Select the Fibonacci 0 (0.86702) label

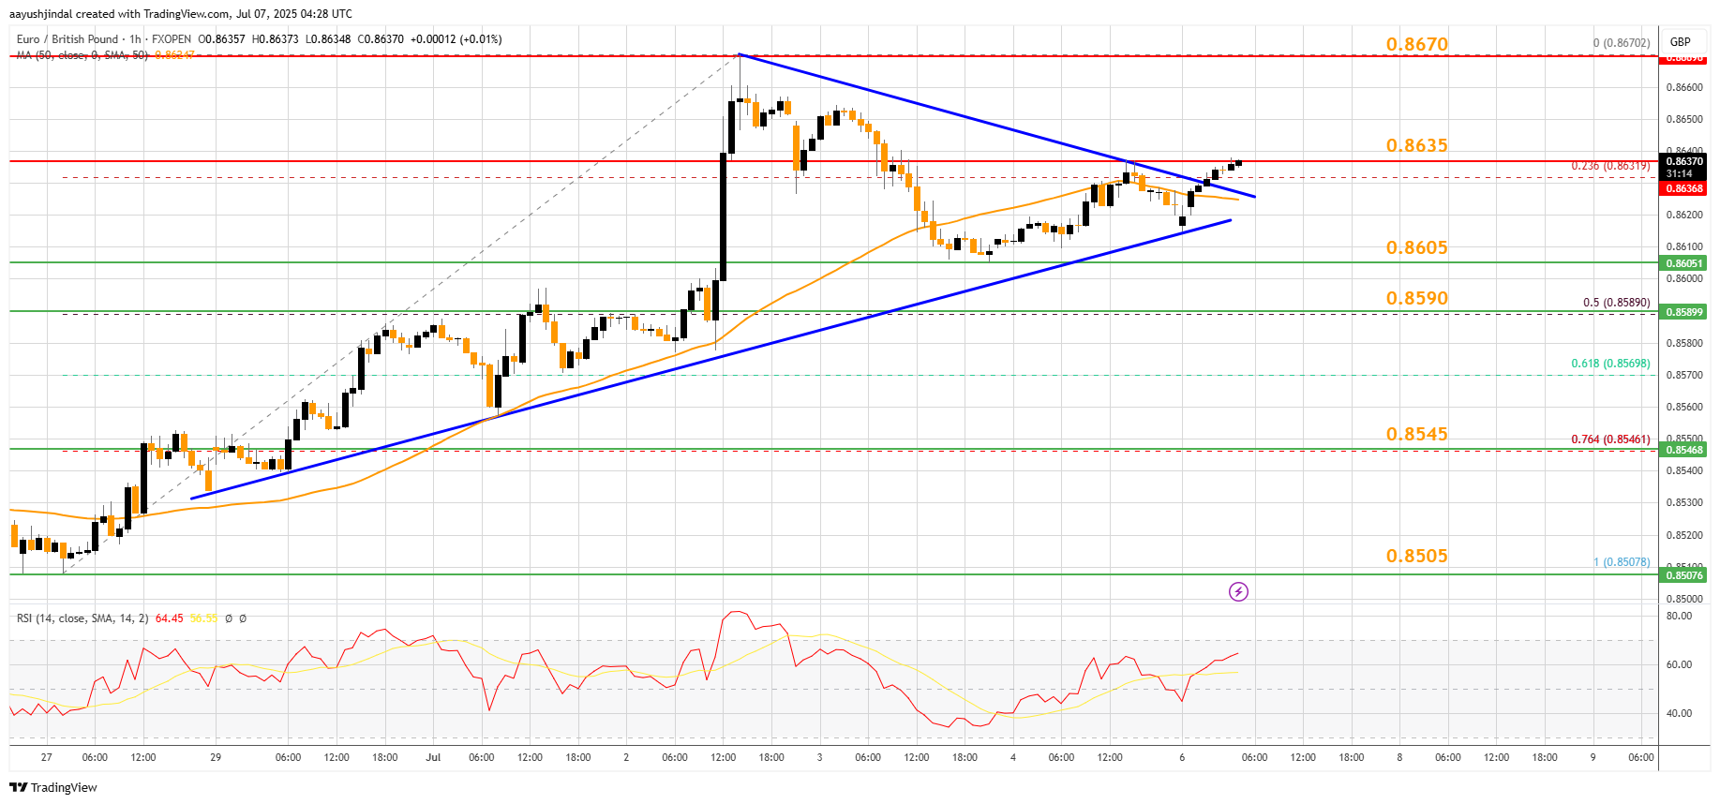pos(1622,43)
